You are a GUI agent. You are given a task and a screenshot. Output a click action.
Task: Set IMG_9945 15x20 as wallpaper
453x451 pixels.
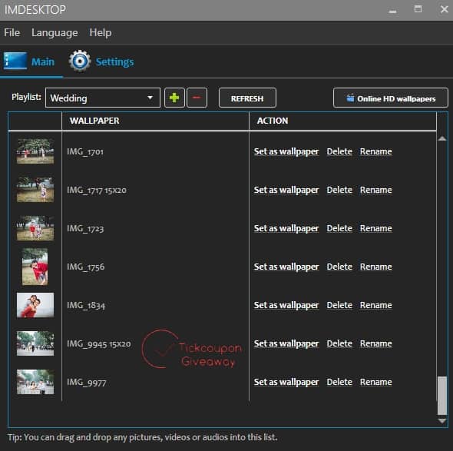[x=286, y=344]
